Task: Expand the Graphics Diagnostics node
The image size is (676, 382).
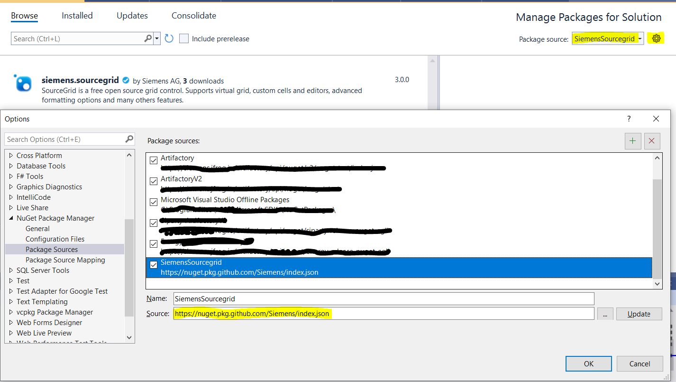Action: click(x=11, y=187)
